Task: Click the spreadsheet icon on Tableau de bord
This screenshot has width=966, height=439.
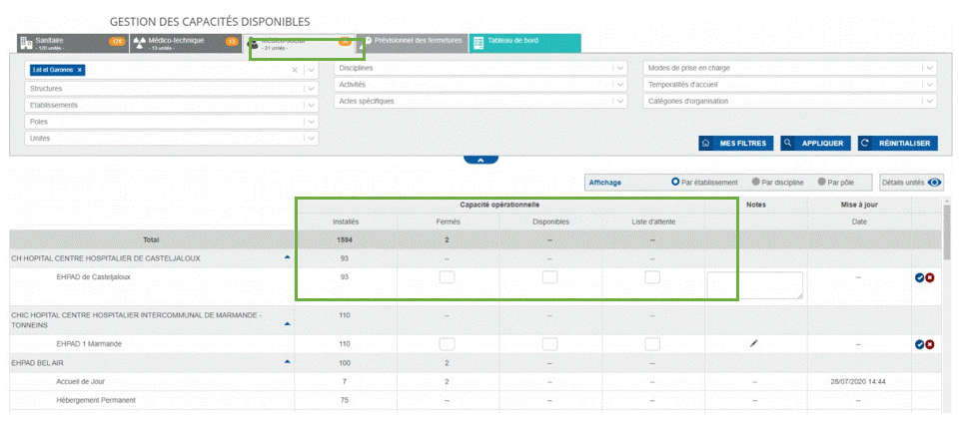Action: point(479,43)
